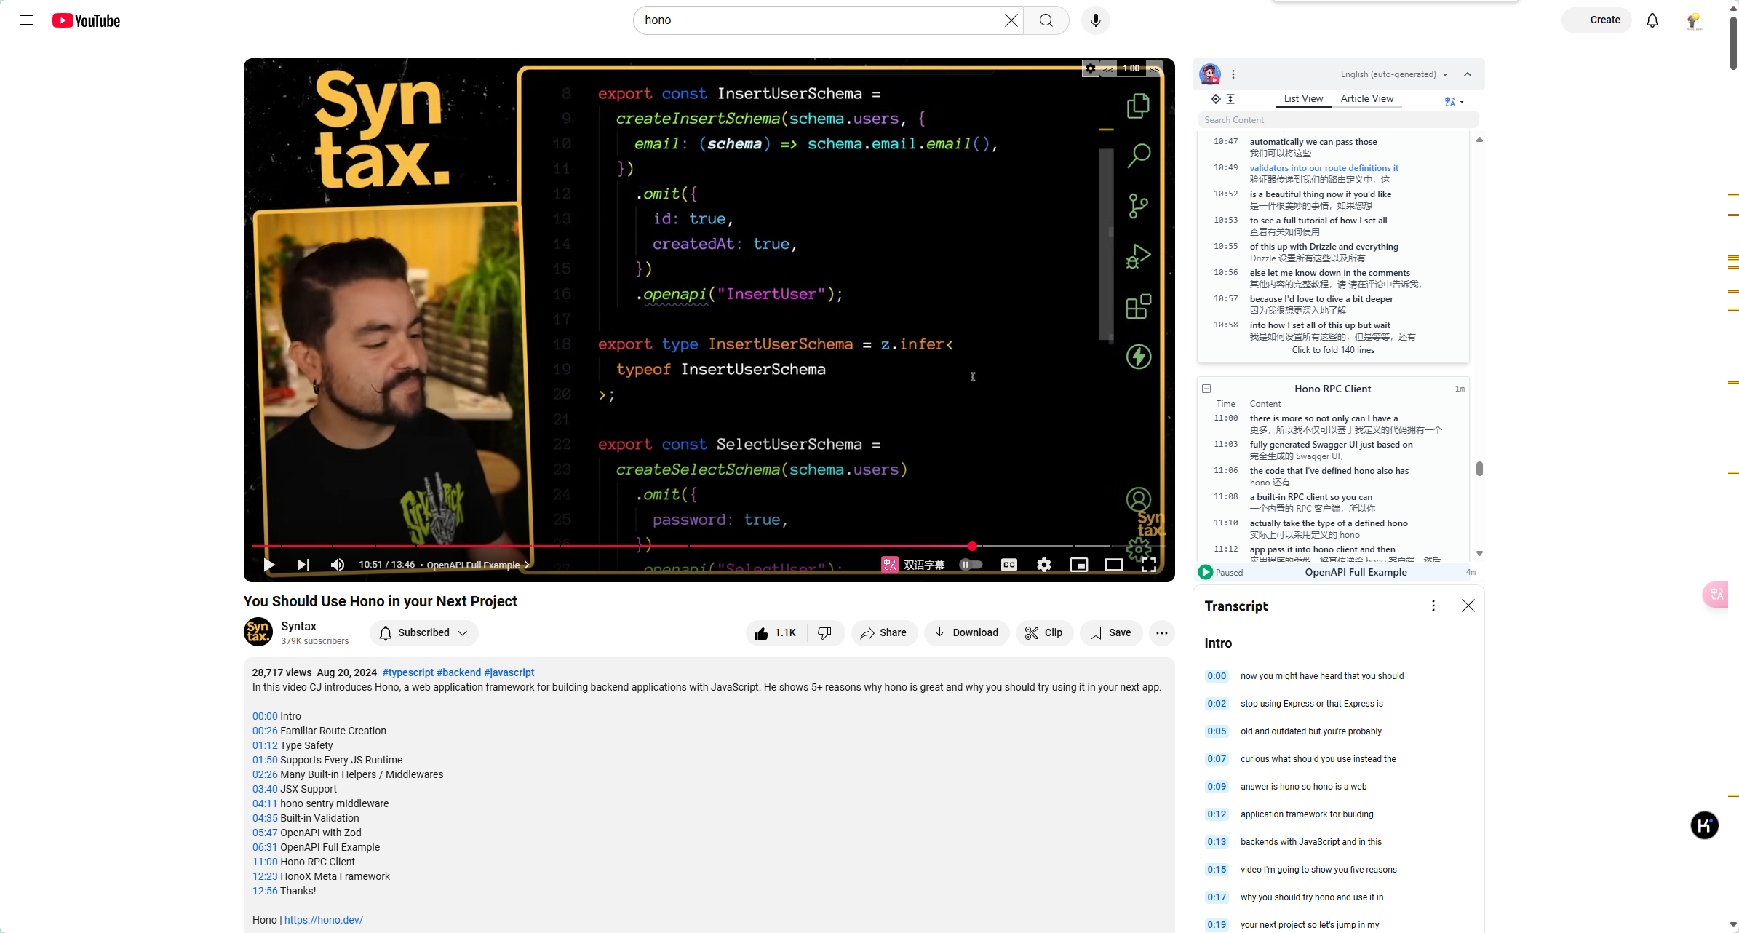Enter fullscreen mode
The image size is (1739, 933).
[1148, 565]
